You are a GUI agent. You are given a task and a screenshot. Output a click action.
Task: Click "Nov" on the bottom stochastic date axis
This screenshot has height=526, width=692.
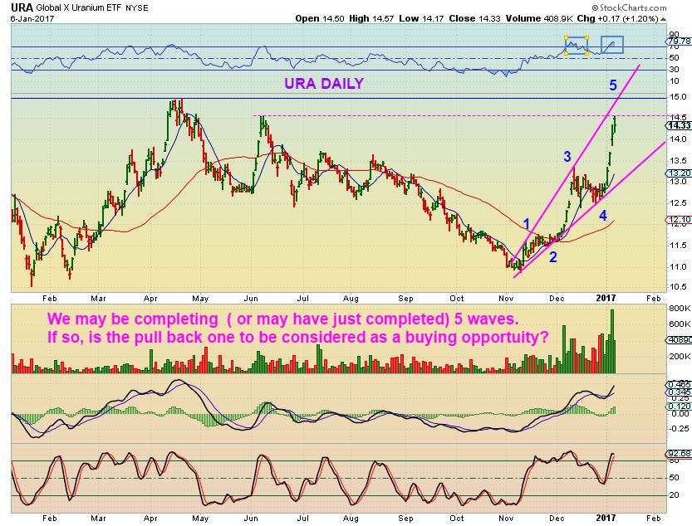point(506,518)
